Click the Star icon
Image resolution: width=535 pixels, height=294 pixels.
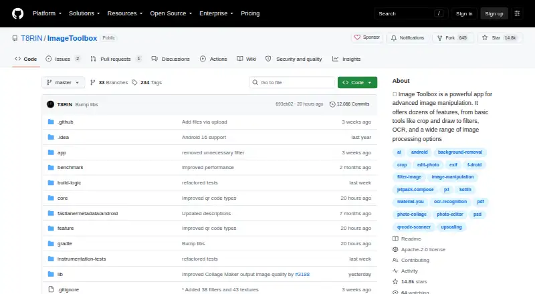click(x=485, y=37)
